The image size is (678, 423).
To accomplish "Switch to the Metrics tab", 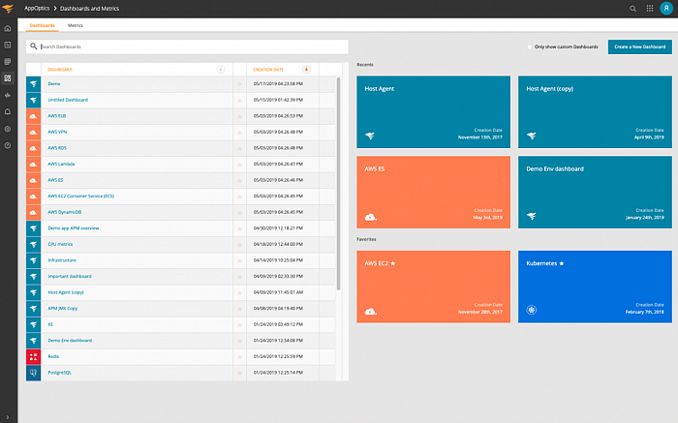I will click(x=76, y=25).
